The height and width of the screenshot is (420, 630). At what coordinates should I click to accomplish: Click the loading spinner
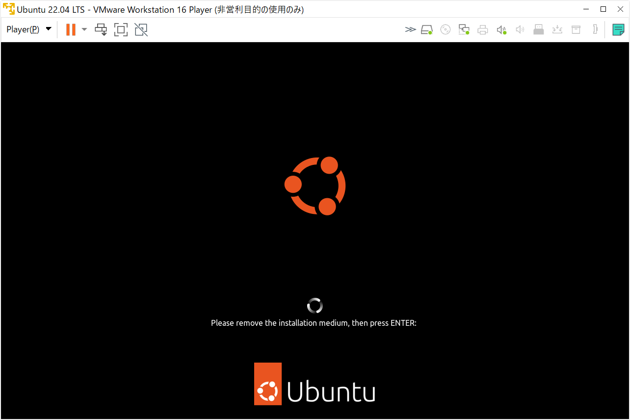tap(315, 306)
